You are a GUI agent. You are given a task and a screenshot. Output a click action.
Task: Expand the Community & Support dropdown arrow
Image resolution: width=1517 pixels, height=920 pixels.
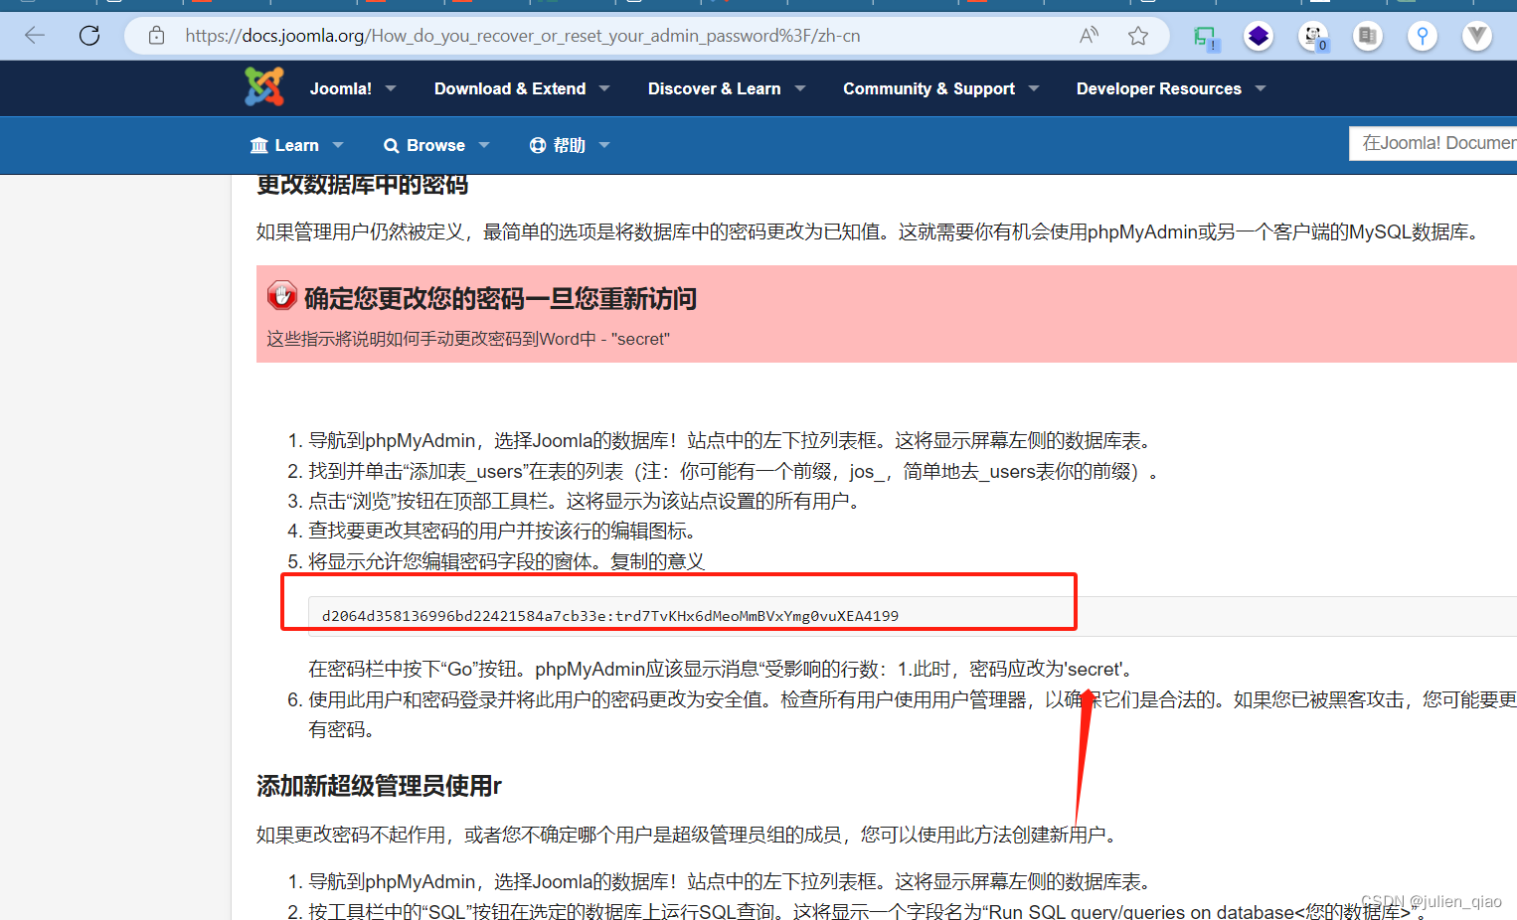pyautogui.click(x=1034, y=88)
